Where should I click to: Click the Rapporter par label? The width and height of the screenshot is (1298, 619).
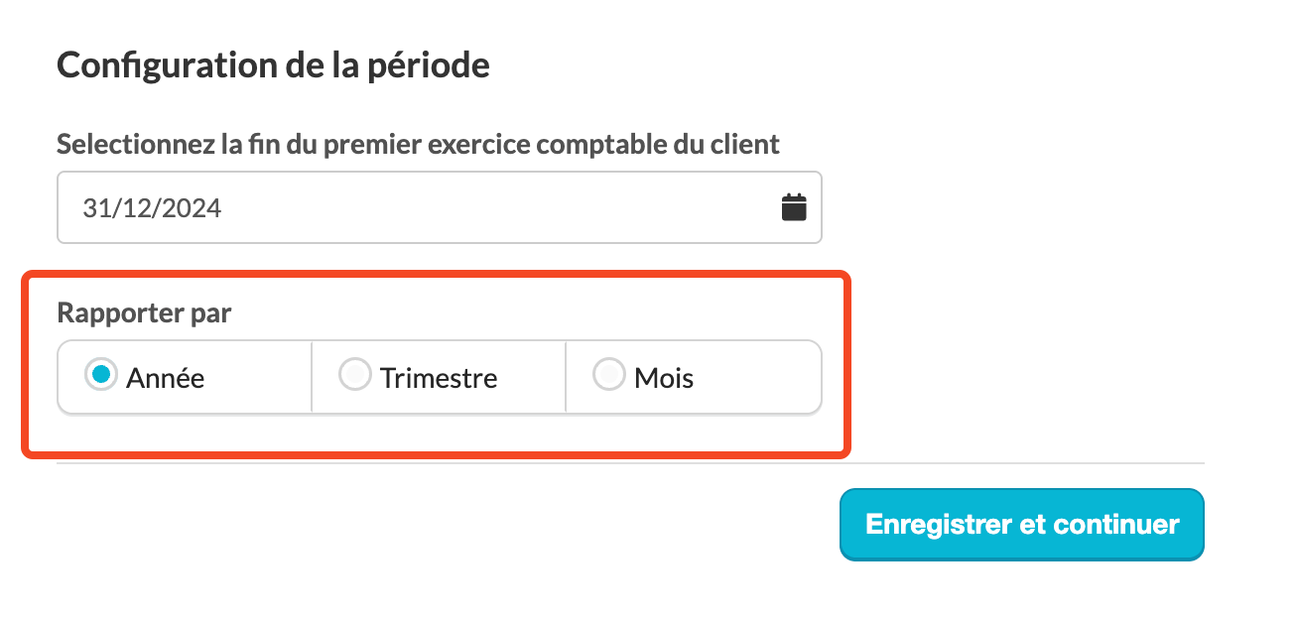(x=144, y=313)
